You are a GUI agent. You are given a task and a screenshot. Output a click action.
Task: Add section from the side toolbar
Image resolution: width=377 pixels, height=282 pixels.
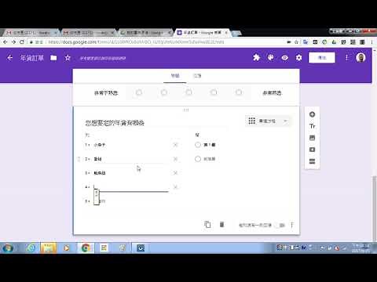point(312,161)
